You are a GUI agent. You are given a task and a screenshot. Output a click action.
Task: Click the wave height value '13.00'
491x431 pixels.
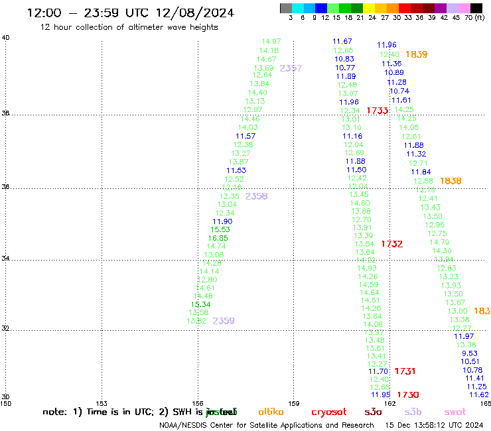pos(458,311)
